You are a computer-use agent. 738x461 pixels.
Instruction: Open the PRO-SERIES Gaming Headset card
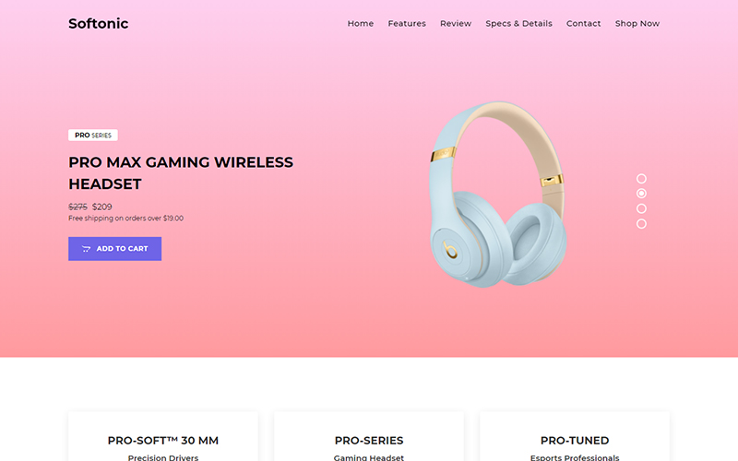[369, 436]
